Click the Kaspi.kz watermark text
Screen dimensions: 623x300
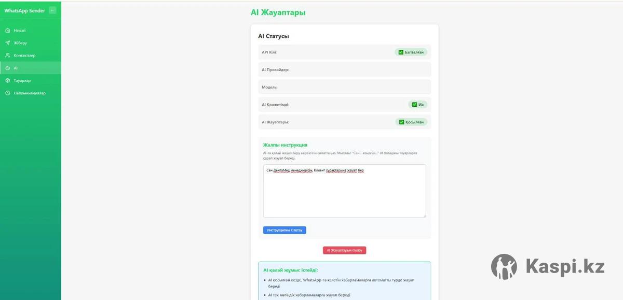coord(565,267)
